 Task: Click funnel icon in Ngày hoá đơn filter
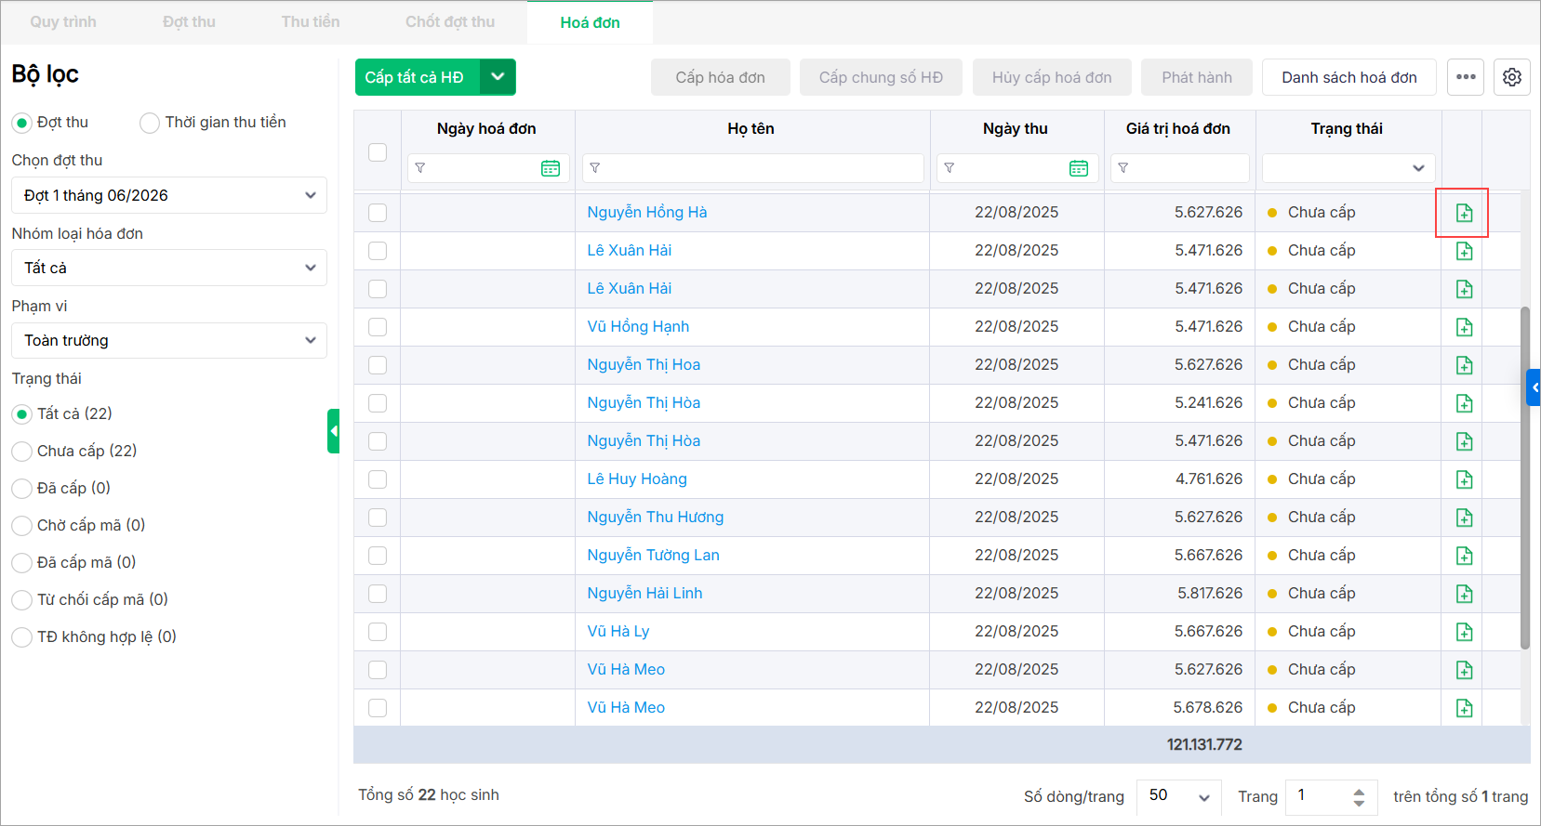(x=420, y=168)
